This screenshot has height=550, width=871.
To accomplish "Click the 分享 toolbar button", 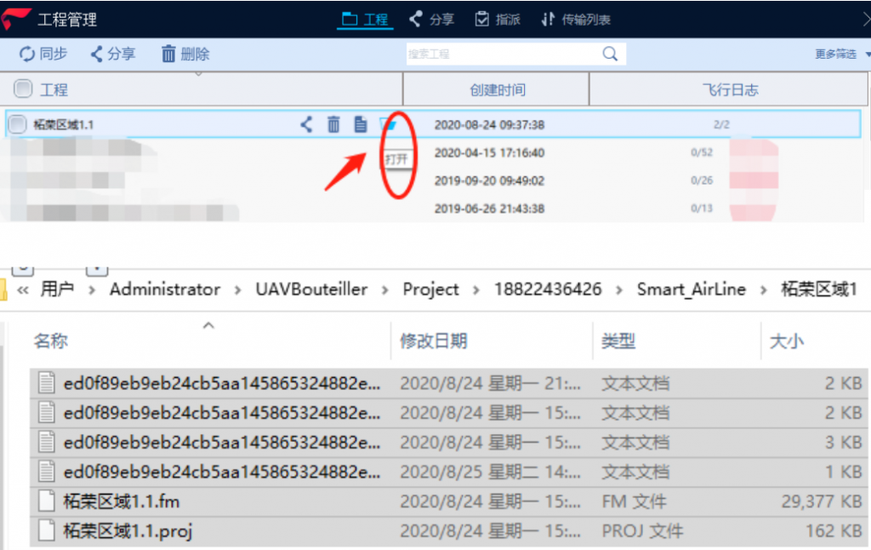I will tap(113, 54).
